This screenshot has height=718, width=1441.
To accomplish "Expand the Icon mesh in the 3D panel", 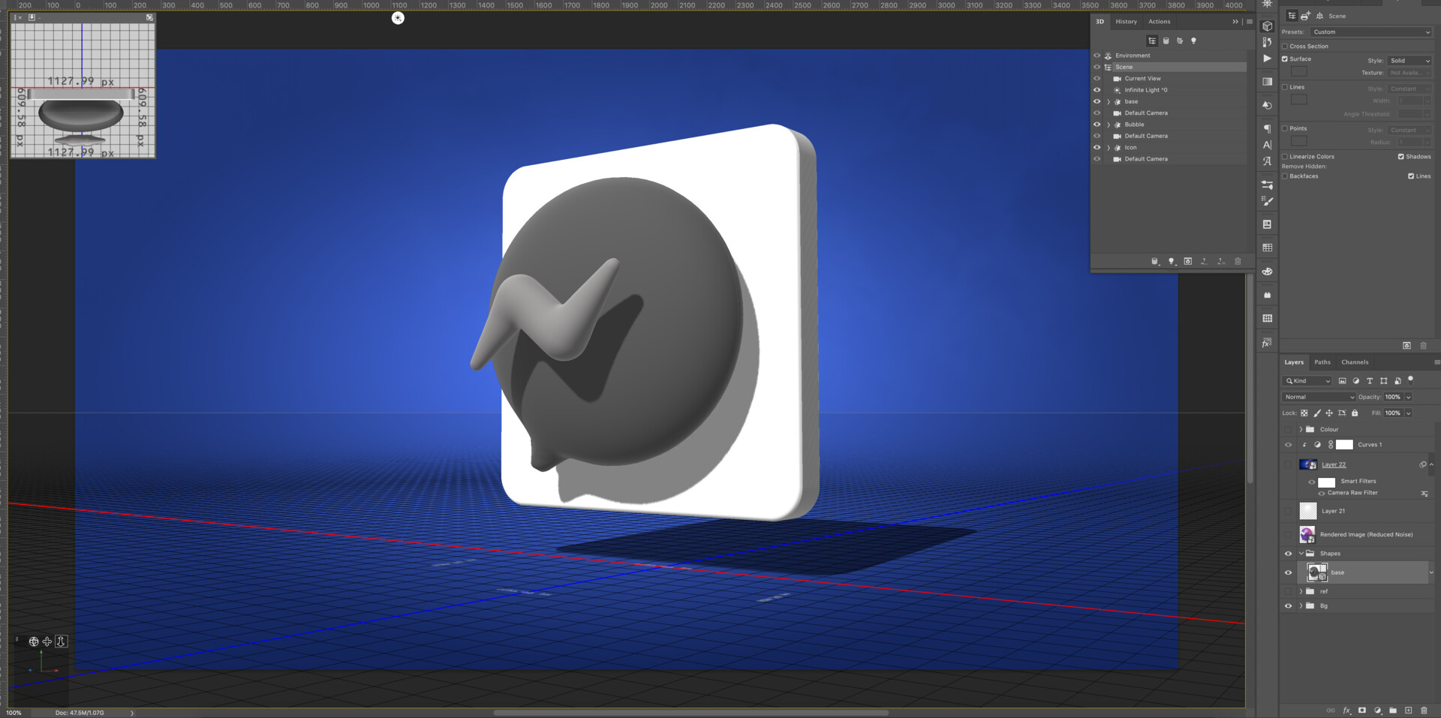I will tap(1108, 147).
